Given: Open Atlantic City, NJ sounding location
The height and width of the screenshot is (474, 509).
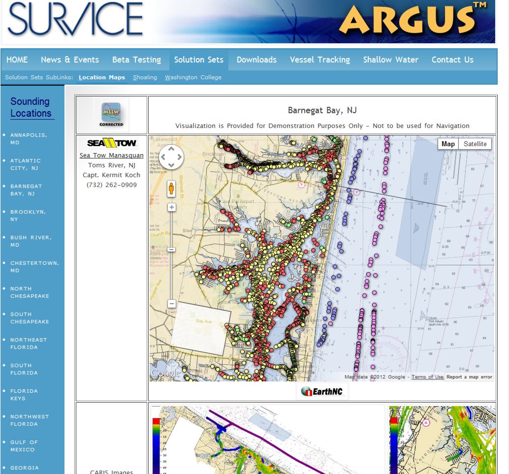Looking at the screenshot, I should pyautogui.click(x=26, y=164).
